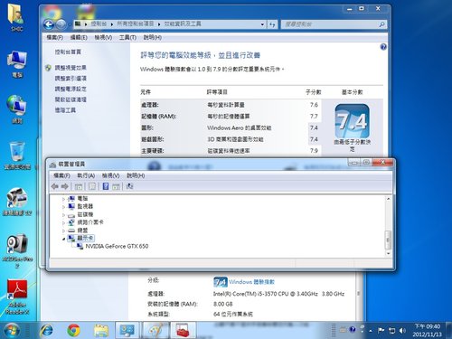
Task: Select the Recycle Bin desktop icon
Action: pyautogui.click(x=17, y=155)
